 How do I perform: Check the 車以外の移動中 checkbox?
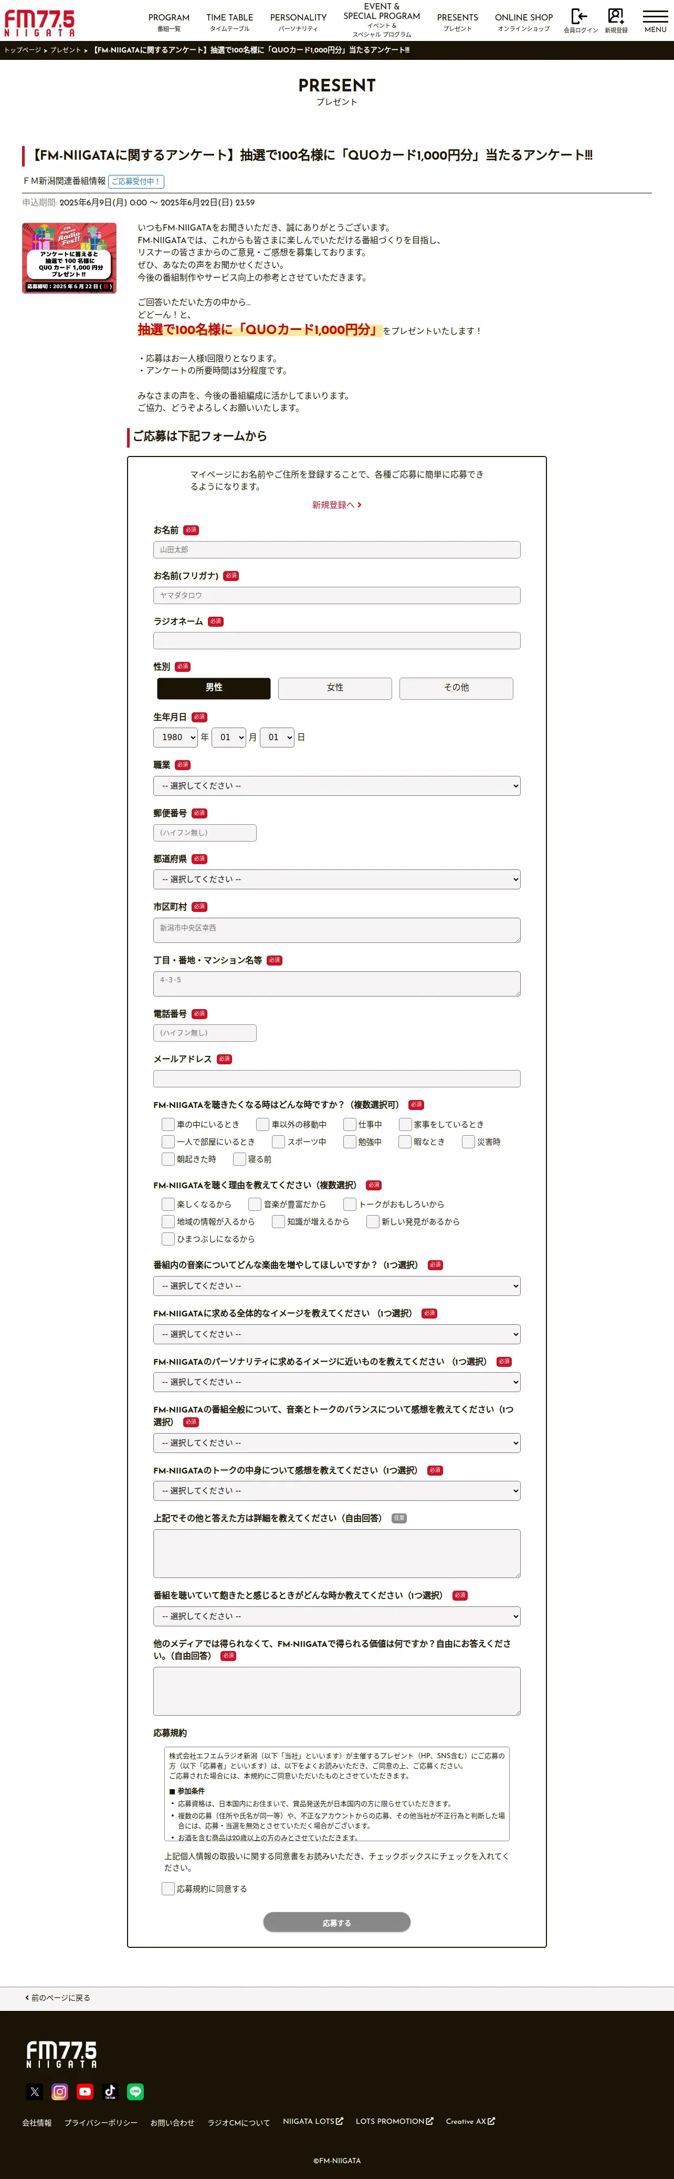point(263,1124)
